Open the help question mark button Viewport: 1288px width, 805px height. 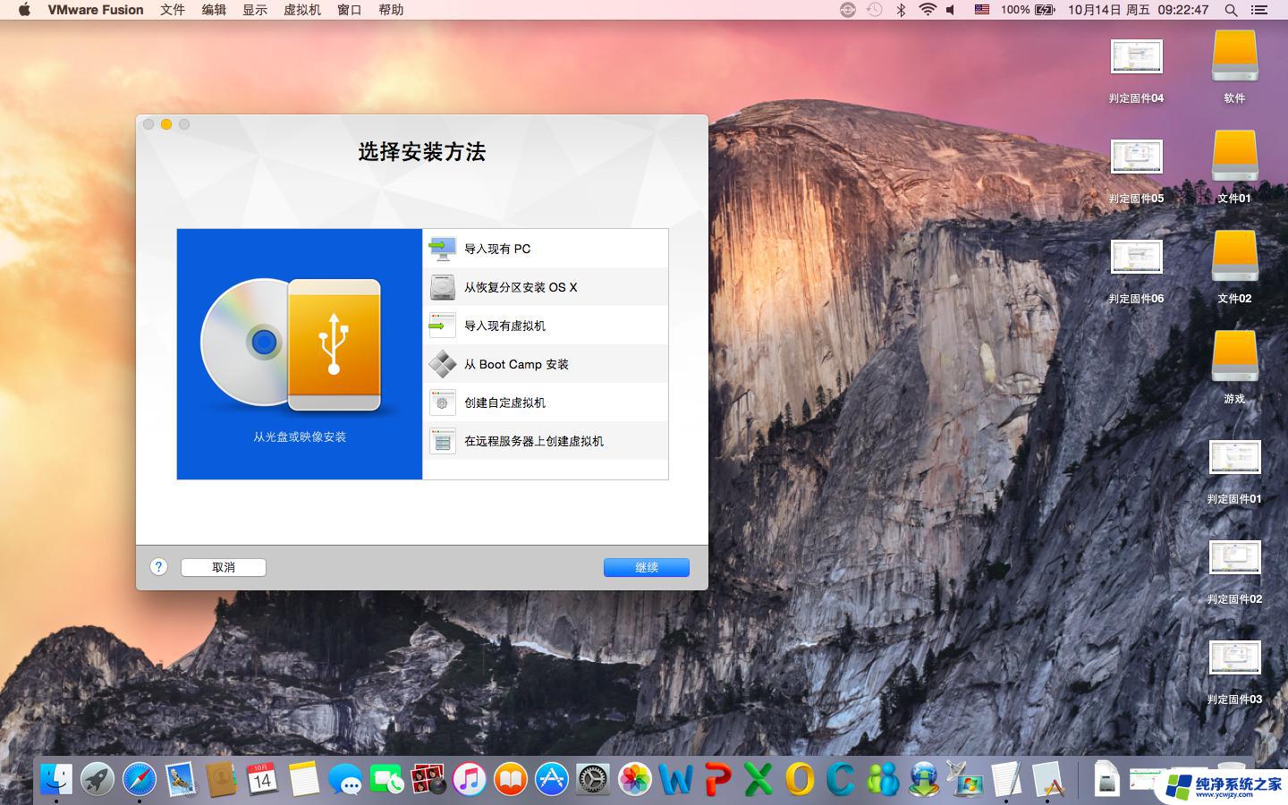coord(158,567)
